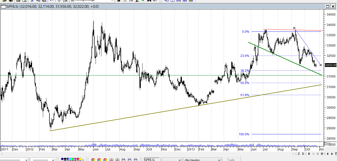Click the 31000 price axis value

(330, 87)
